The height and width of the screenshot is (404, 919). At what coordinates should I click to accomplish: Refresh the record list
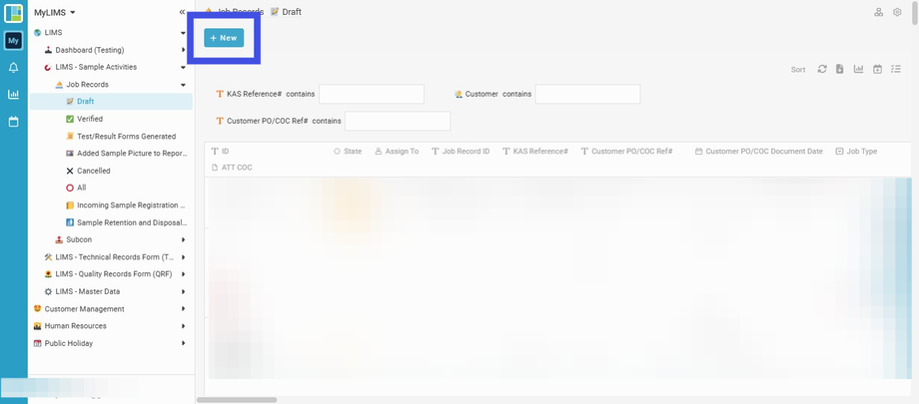822,69
